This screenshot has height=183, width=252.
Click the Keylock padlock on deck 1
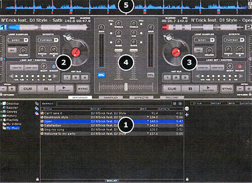[x=1, y=94]
